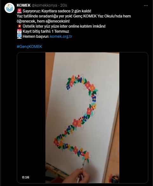Click the paint jar in video corner

tap(115, 179)
